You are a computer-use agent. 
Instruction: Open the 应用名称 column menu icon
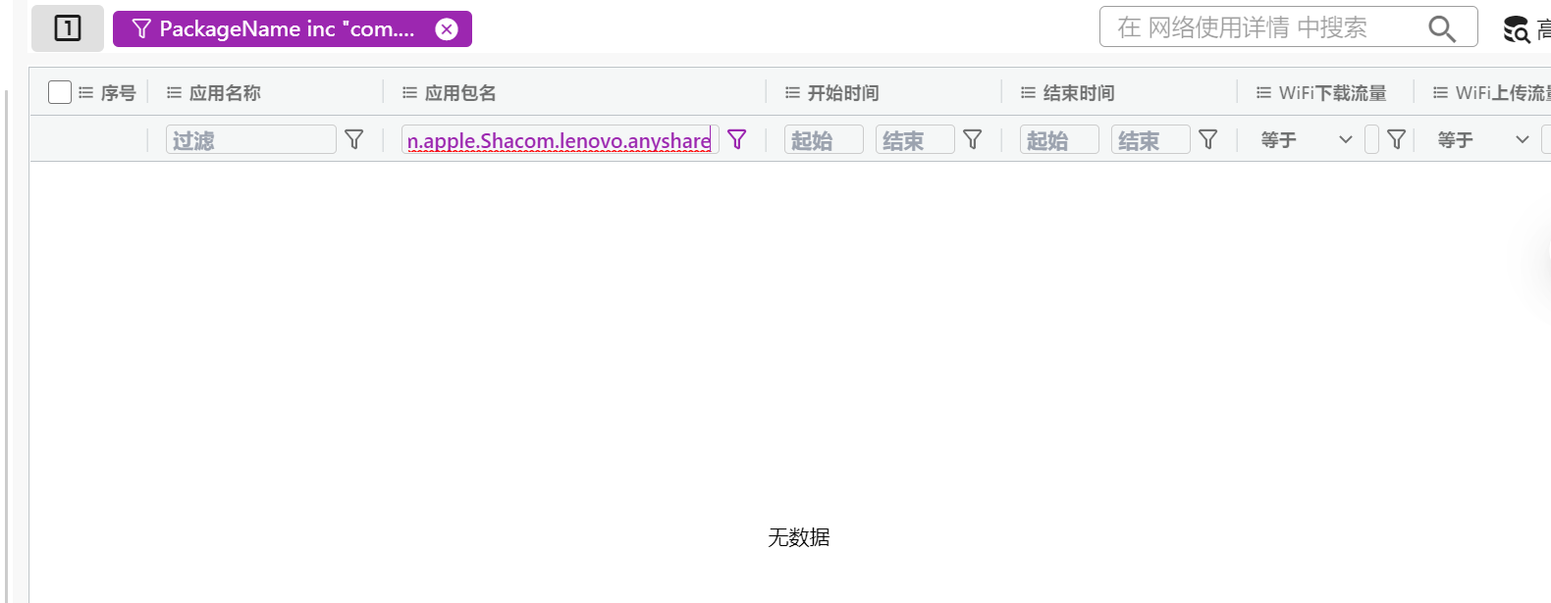pyautogui.click(x=174, y=93)
